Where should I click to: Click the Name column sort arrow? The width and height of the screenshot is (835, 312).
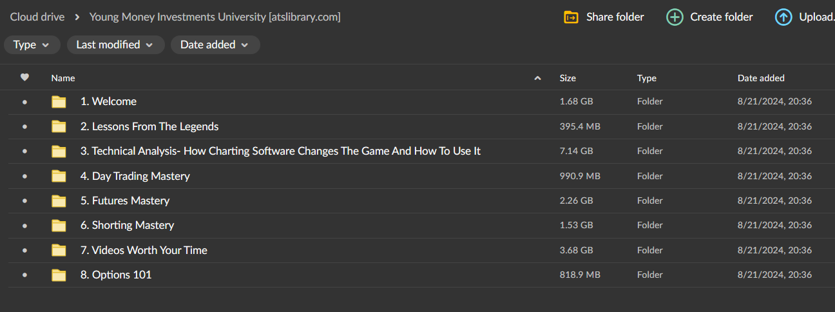537,78
